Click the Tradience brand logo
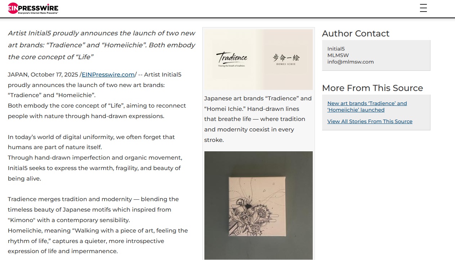The image size is (455, 260). coord(232,59)
